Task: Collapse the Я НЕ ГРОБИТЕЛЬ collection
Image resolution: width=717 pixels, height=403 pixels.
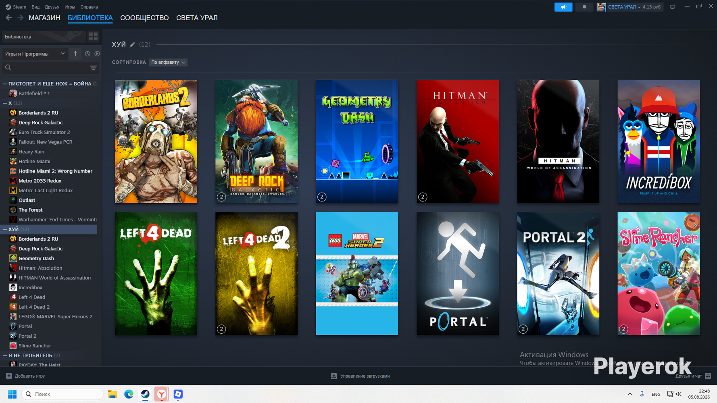Action: point(5,355)
